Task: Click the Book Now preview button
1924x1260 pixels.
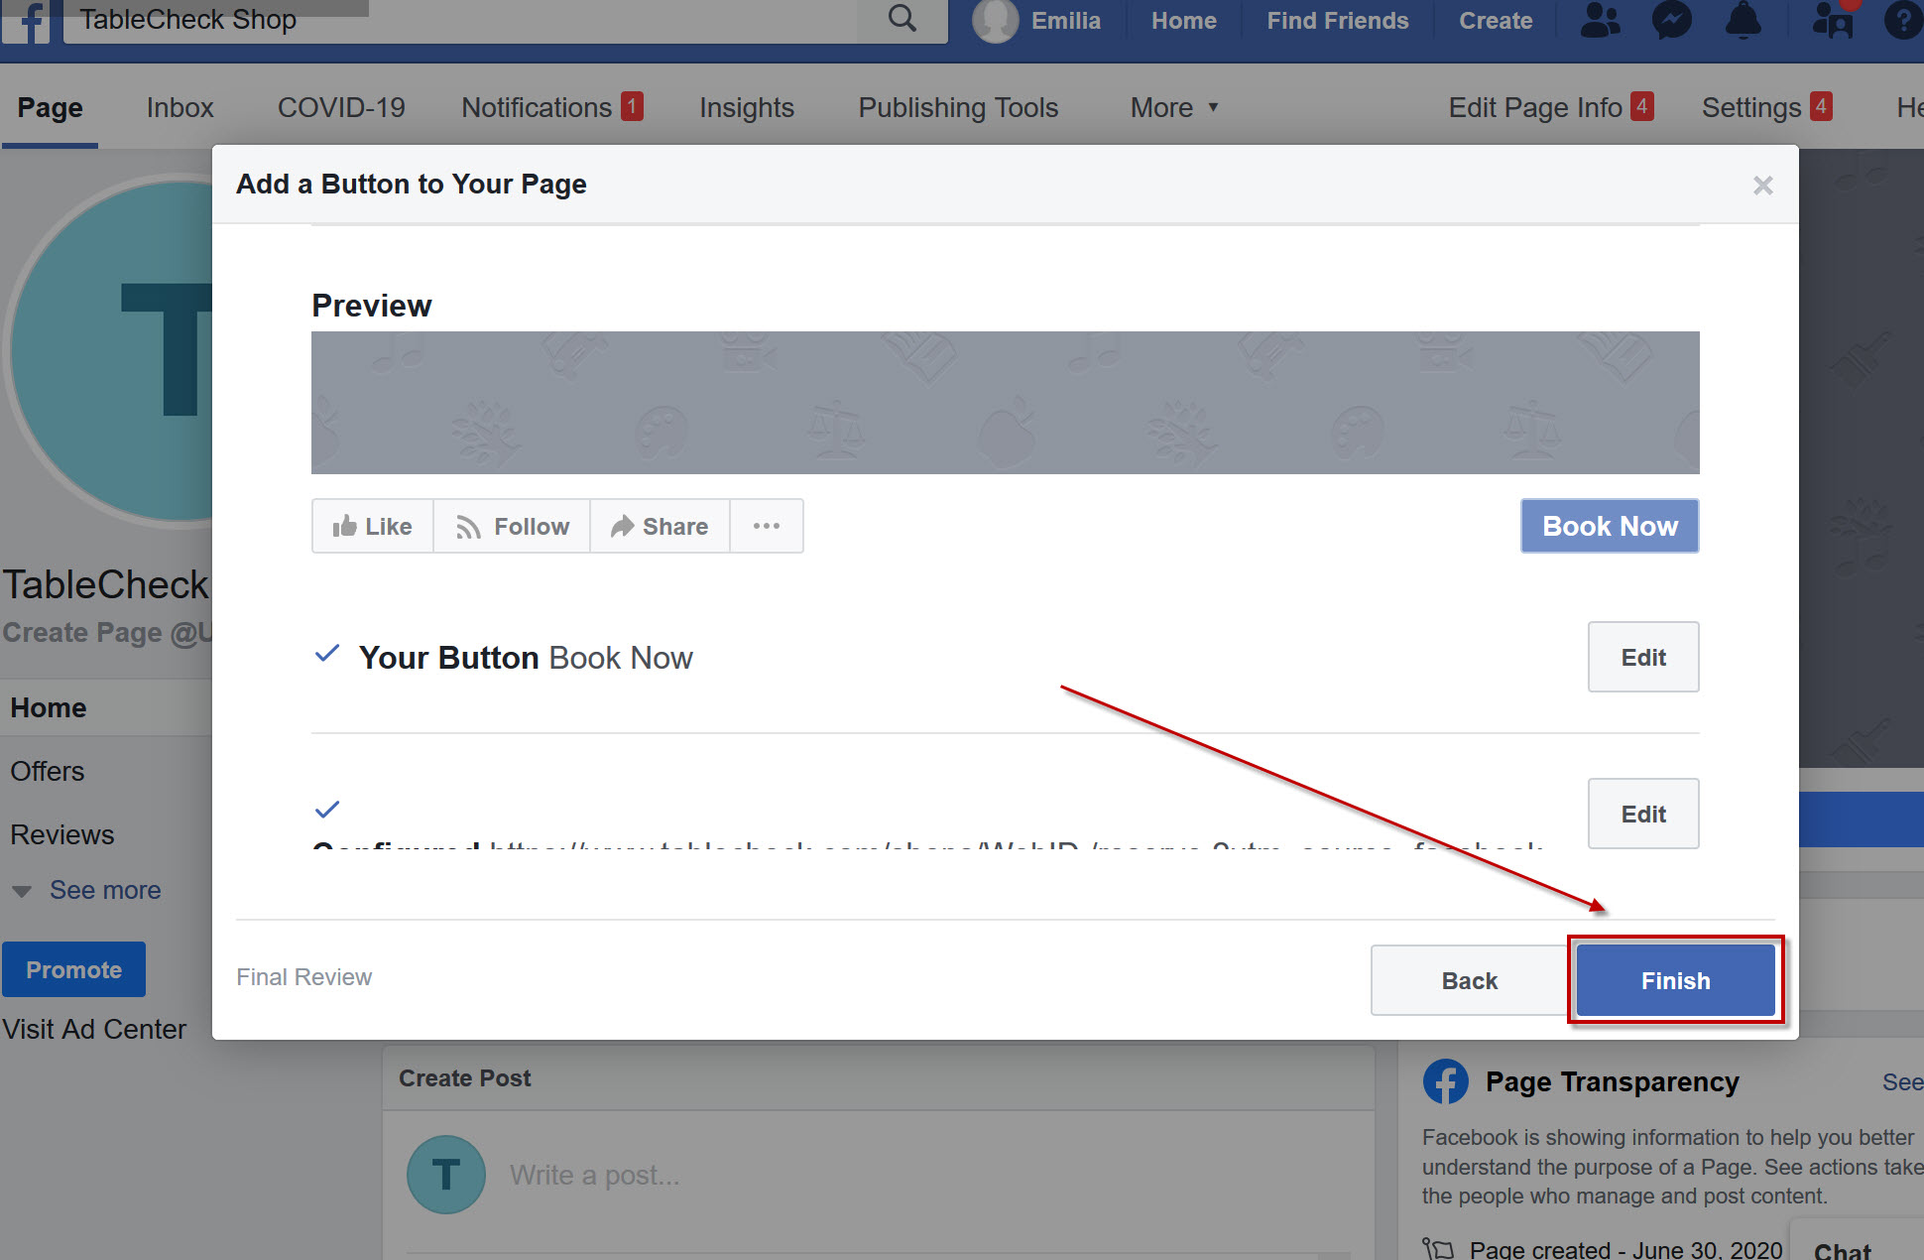Action: click(1610, 526)
